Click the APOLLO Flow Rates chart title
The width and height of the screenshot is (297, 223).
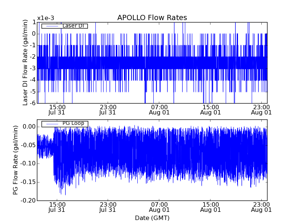pos(152,17)
